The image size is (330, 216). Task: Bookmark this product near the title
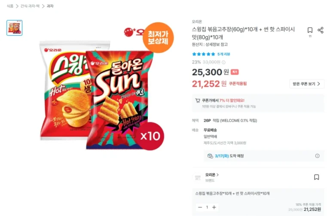(x=310, y=30)
